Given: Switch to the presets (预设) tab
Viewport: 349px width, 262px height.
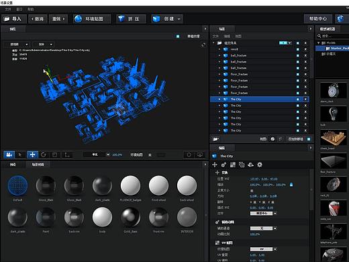Looking at the screenshot, I should coord(13,165).
